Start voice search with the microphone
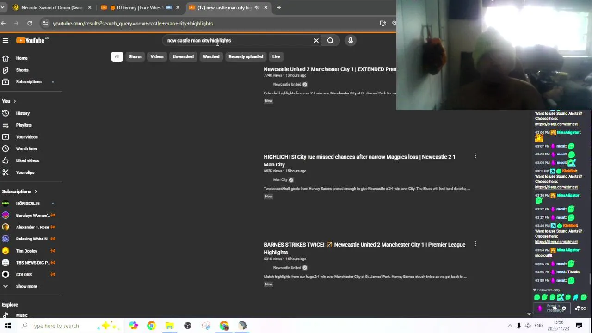This screenshot has height=333, width=592. [x=351, y=41]
